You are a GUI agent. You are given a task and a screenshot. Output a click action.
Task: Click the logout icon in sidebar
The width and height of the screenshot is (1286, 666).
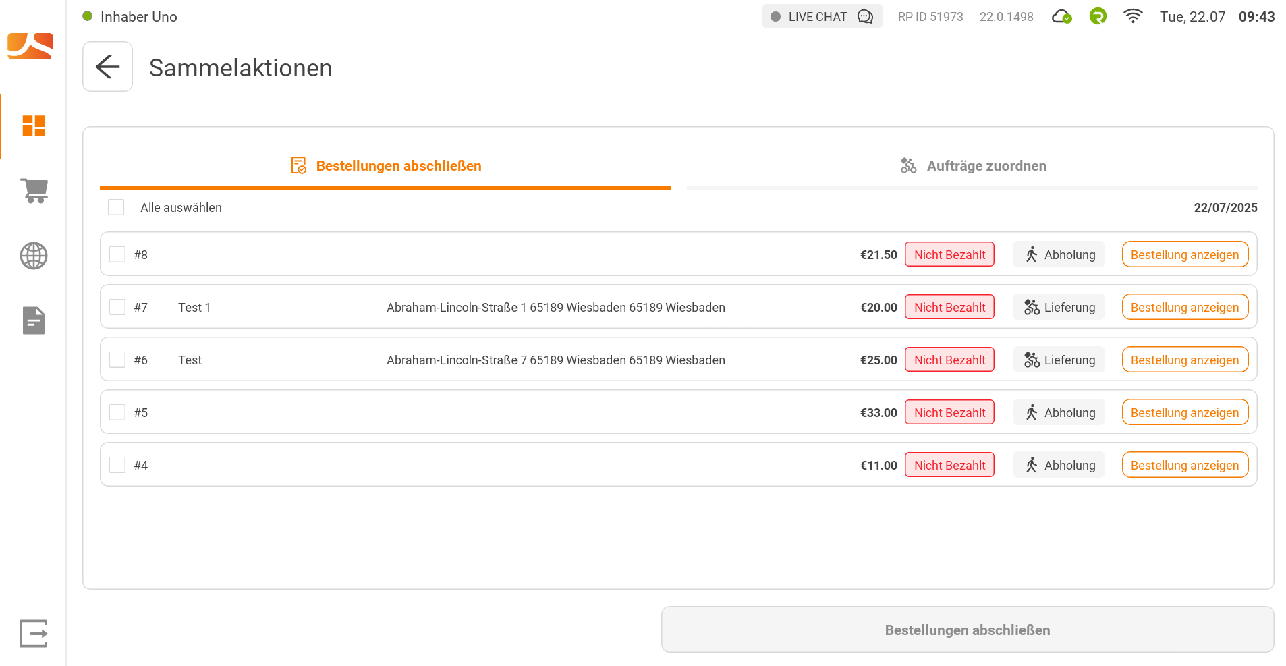34,634
